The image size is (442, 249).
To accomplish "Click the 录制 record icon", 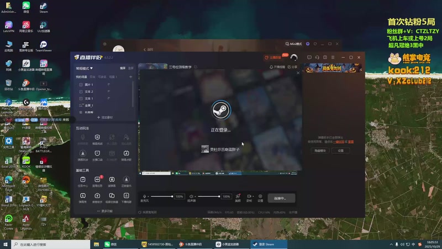I will (249, 196).
